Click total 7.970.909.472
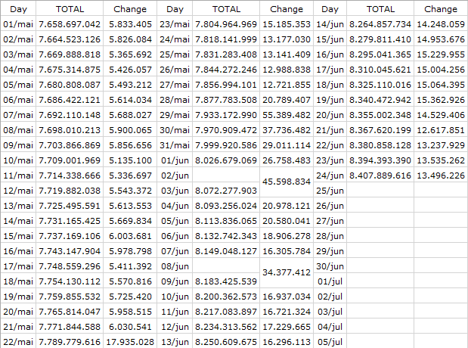Image resolution: width=468 pixels, height=348 pixels. [x=226, y=130]
